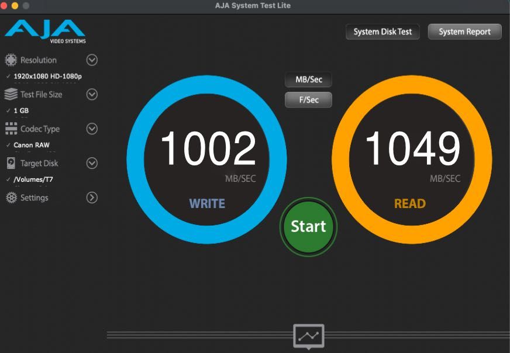Image resolution: width=510 pixels, height=353 pixels.
Task: Click the 1049 read speed value
Action: pos(413,148)
